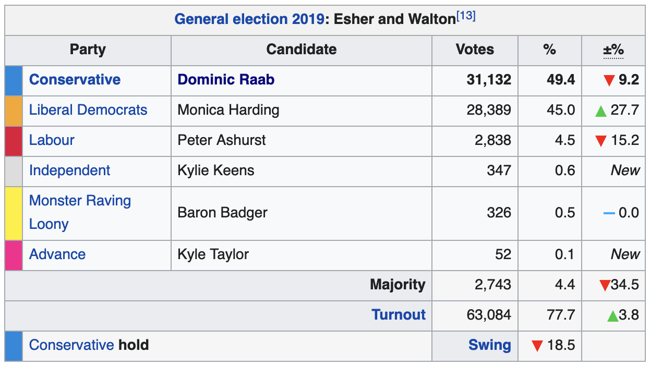Click the green increase arrow beside 27.7
This screenshot has height=366, width=650.
click(601, 111)
